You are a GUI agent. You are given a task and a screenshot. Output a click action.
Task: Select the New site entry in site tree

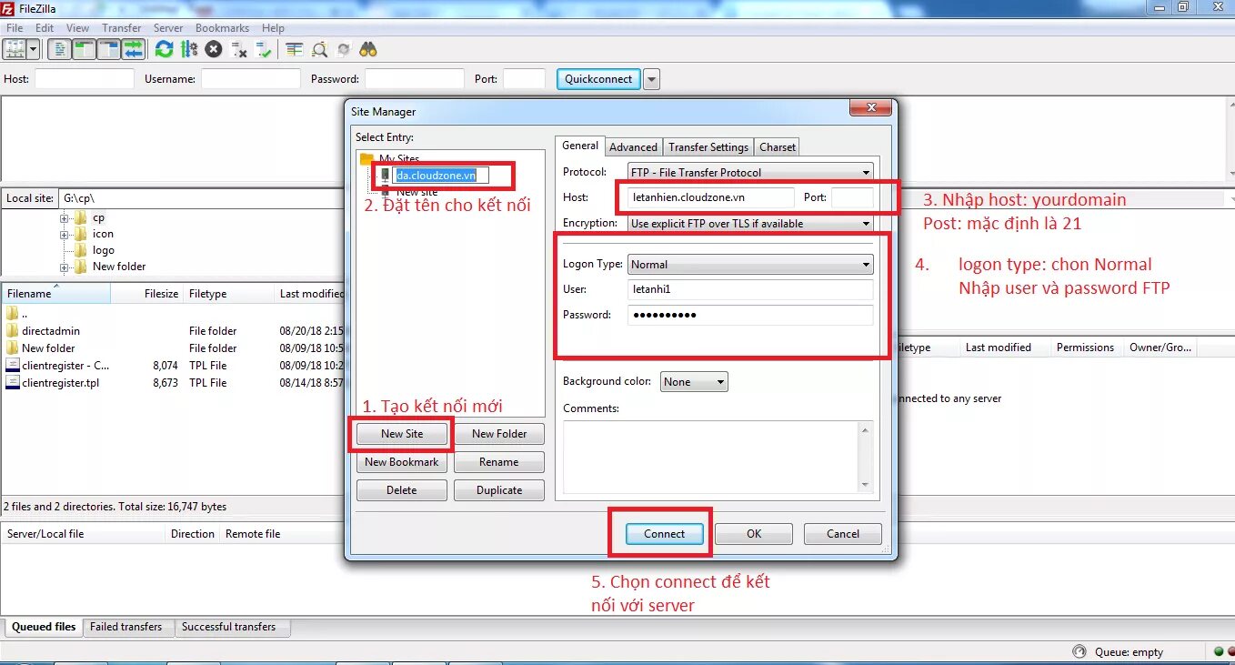[x=417, y=192]
